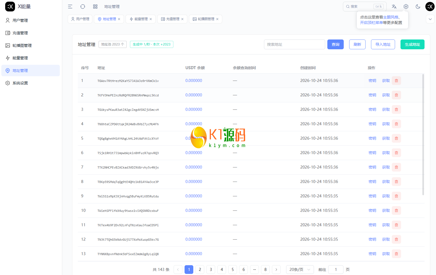Expand the tabs dropdown chevron
This screenshot has width=436, height=275.
tap(430, 19)
